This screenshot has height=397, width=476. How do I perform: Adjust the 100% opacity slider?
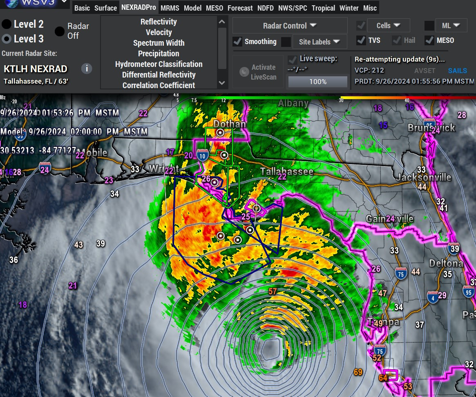tap(318, 82)
